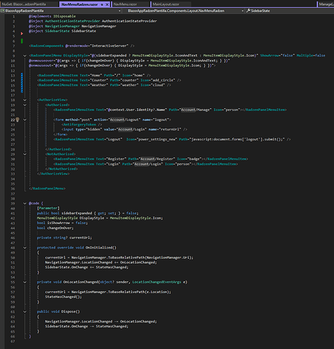
Task: Click the lightbulb quick actions icon on line 22
Action: (17, 119)
